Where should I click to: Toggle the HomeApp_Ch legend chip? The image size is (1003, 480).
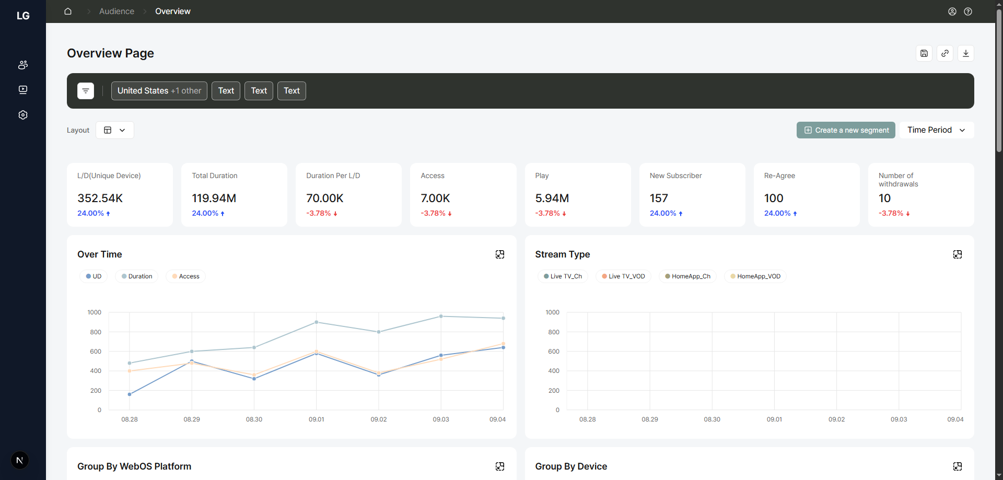687,276
